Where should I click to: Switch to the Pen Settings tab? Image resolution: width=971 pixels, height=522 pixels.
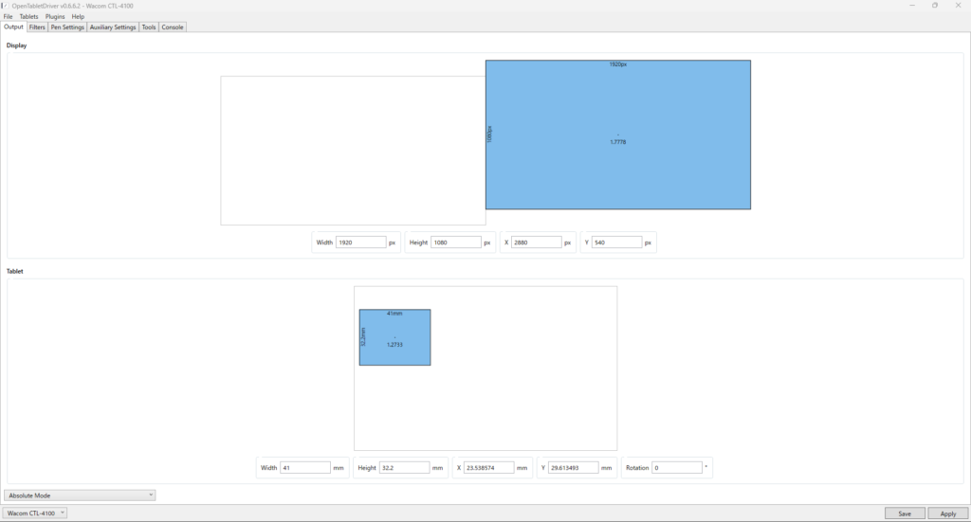coord(67,27)
